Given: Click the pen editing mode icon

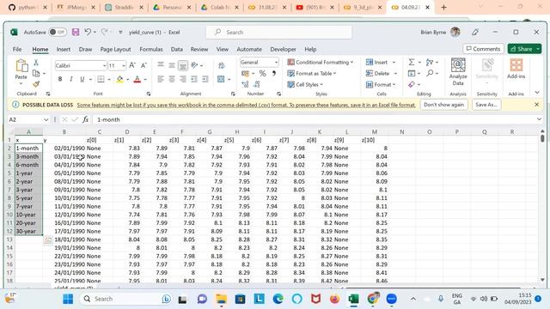Looking at the screenshot, I should (x=475, y=33).
